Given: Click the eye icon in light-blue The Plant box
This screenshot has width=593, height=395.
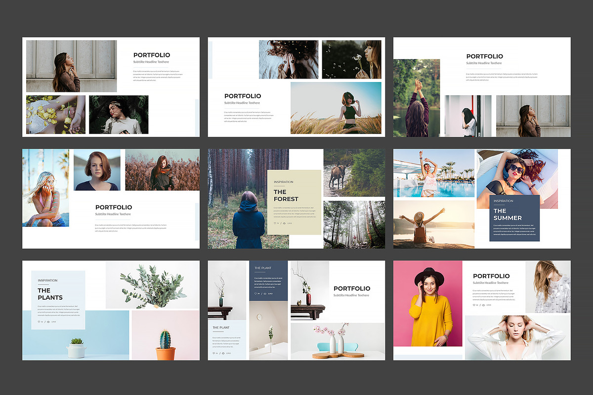Looking at the screenshot, I should pos(223,353).
